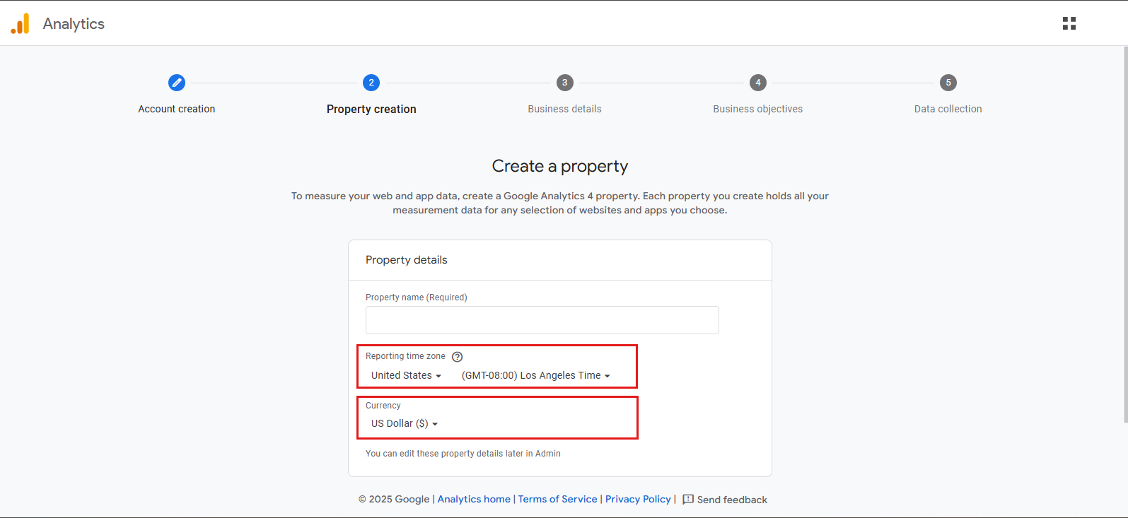1128x518 pixels.
Task: Open the Google apps grid icon
Action: 1069,23
